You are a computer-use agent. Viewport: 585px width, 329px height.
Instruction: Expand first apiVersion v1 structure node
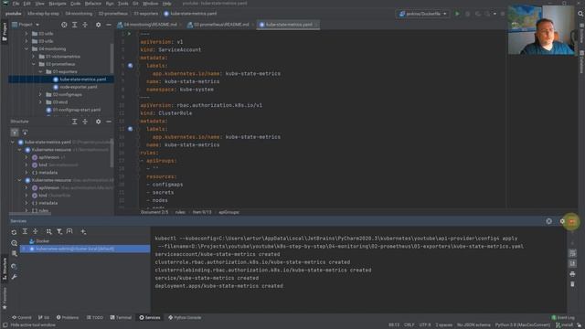27,157
